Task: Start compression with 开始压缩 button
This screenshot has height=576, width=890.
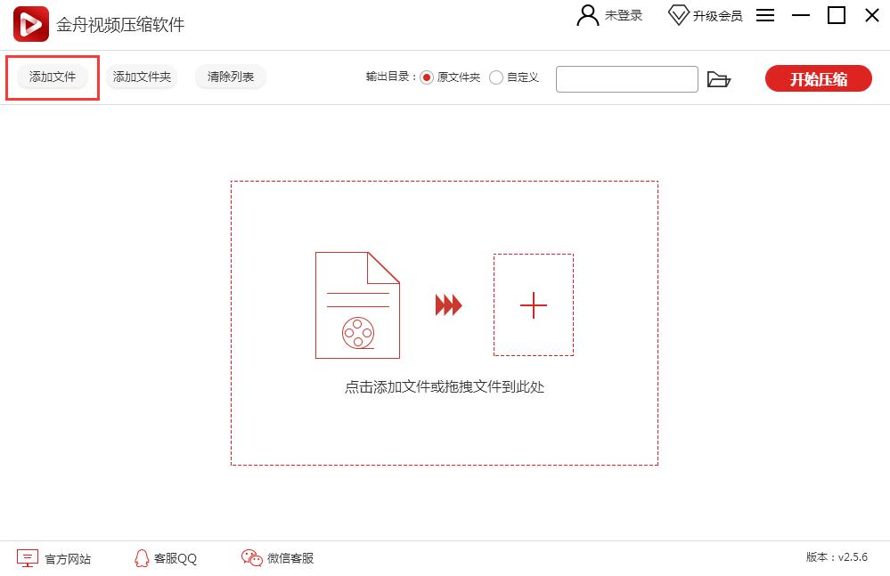Action: [x=817, y=78]
